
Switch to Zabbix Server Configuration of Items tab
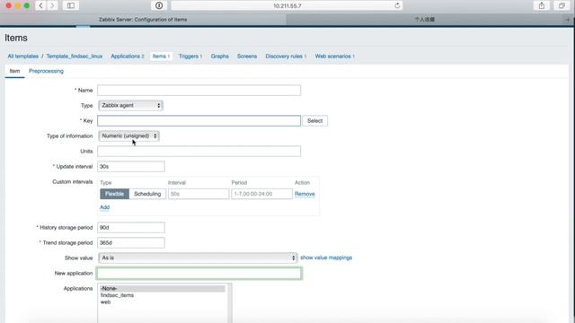[x=143, y=20]
